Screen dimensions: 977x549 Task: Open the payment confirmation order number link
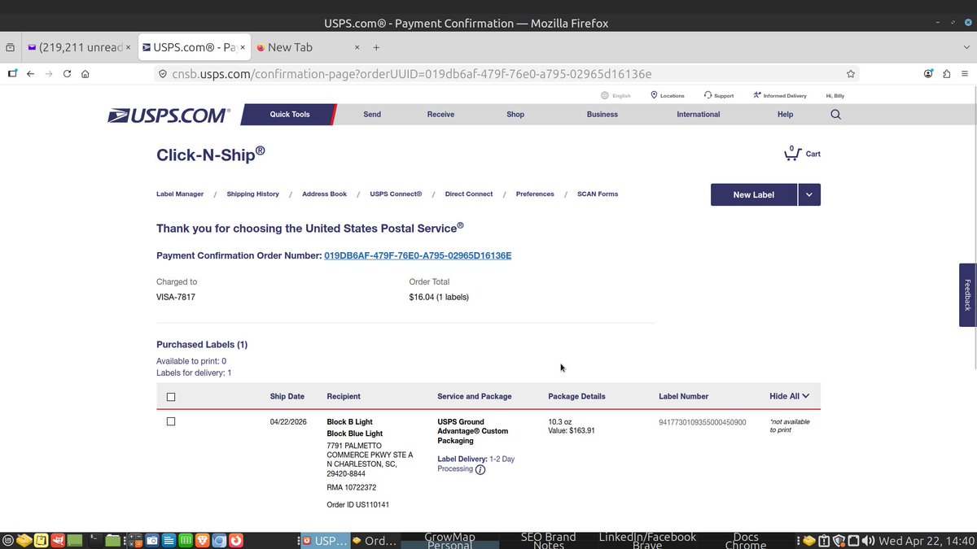click(418, 255)
